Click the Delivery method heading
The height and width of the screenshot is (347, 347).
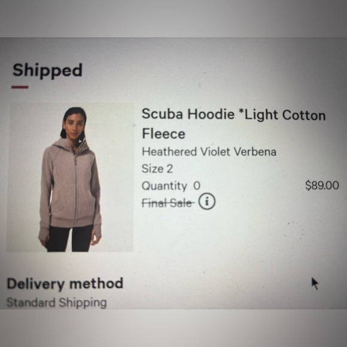[x=65, y=284]
